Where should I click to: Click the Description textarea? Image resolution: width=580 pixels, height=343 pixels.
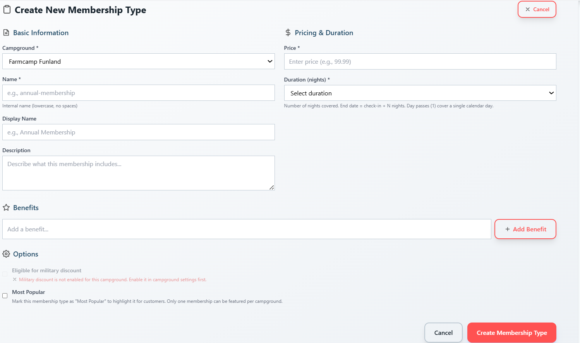pos(139,173)
